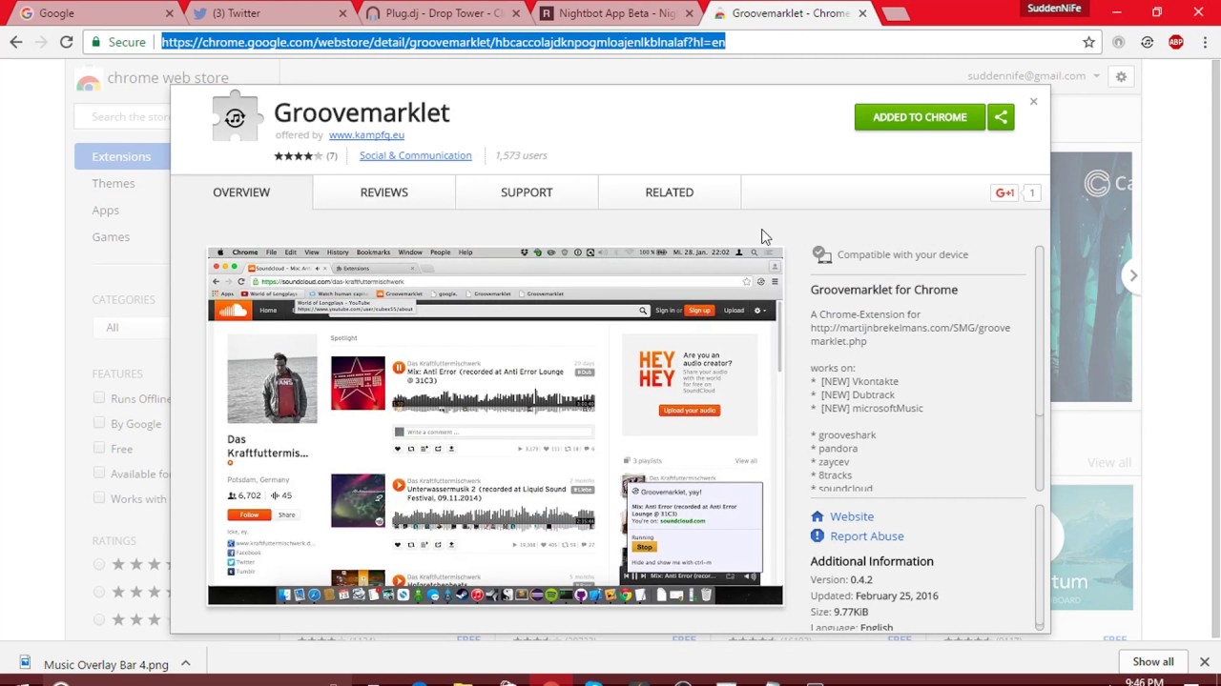
Task: Select the first ratings radio button
Action: pyautogui.click(x=99, y=564)
